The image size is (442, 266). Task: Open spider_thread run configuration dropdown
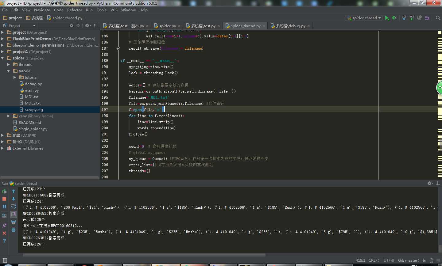(364, 18)
